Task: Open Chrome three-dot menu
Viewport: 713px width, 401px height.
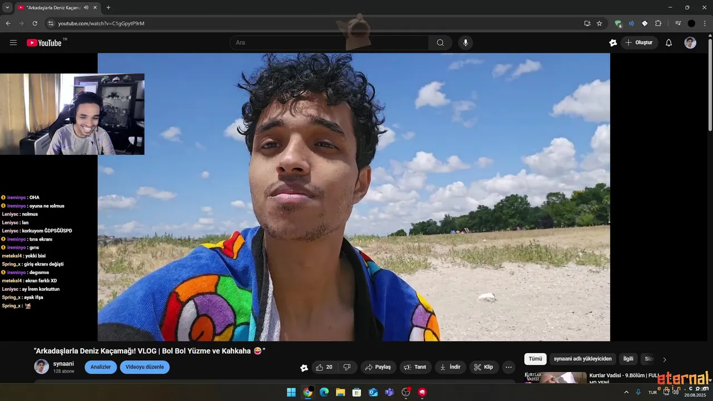Action: click(x=705, y=23)
